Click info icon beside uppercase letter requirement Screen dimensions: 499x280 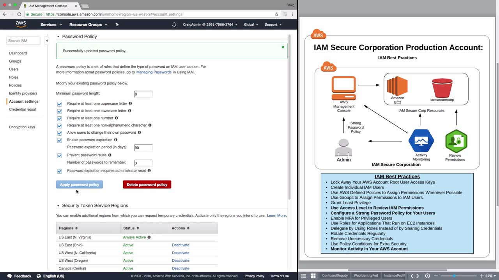click(x=130, y=103)
